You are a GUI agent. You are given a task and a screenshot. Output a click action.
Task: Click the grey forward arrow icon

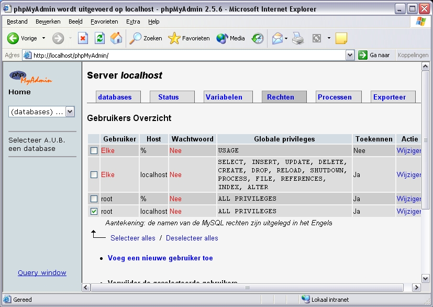[x=58, y=38]
